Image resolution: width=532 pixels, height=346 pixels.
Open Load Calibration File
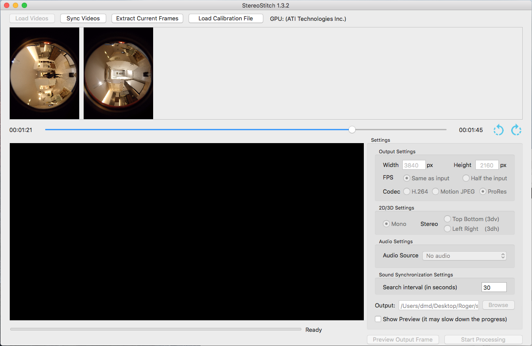(226, 19)
